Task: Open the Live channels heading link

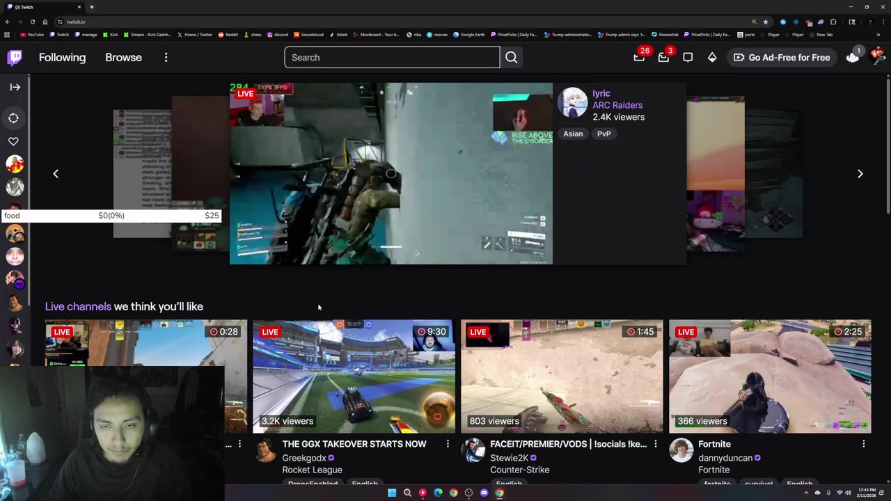Action: [78, 306]
